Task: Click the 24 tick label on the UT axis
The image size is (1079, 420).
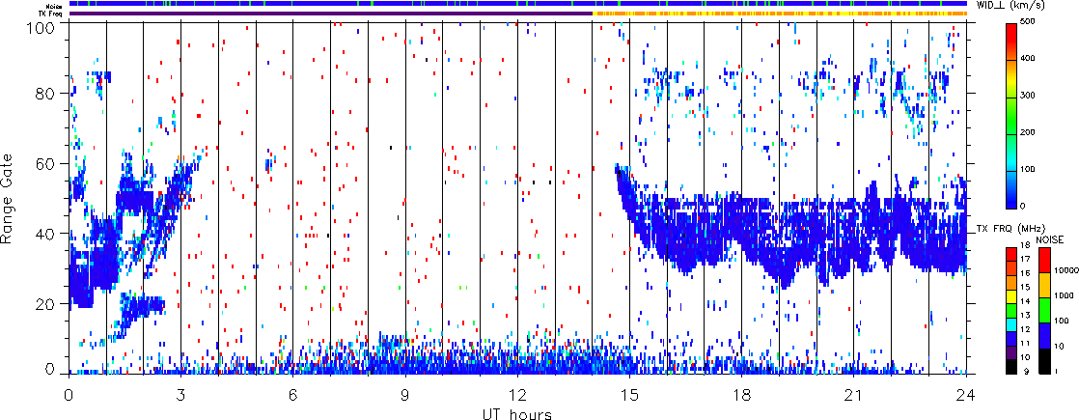Action: [965, 396]
